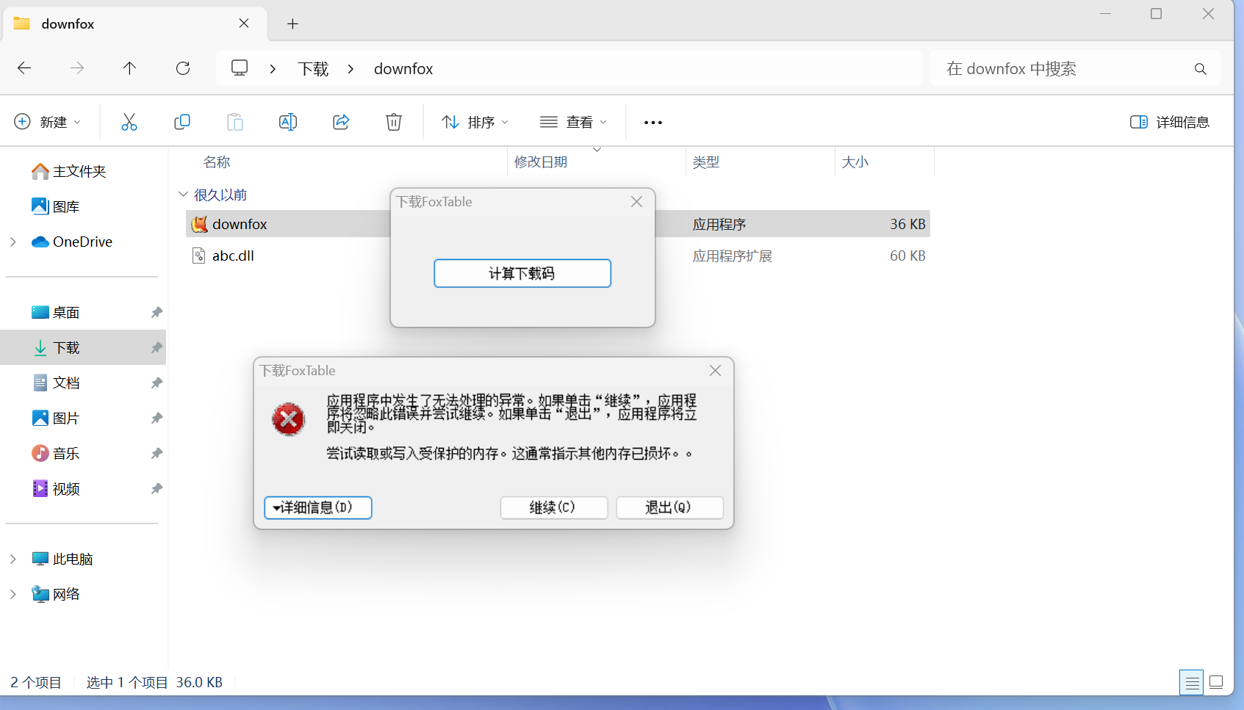Click 退出(Q) to quit application

click(669, 507)
